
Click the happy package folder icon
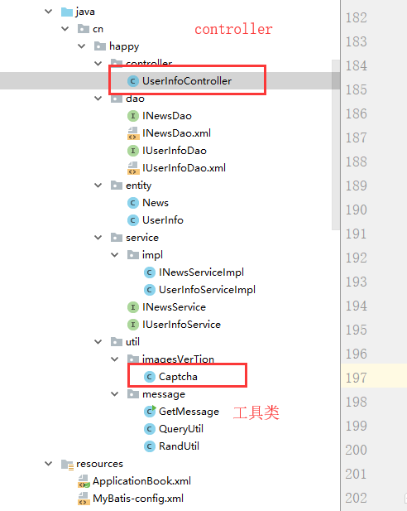coord(100,46)
